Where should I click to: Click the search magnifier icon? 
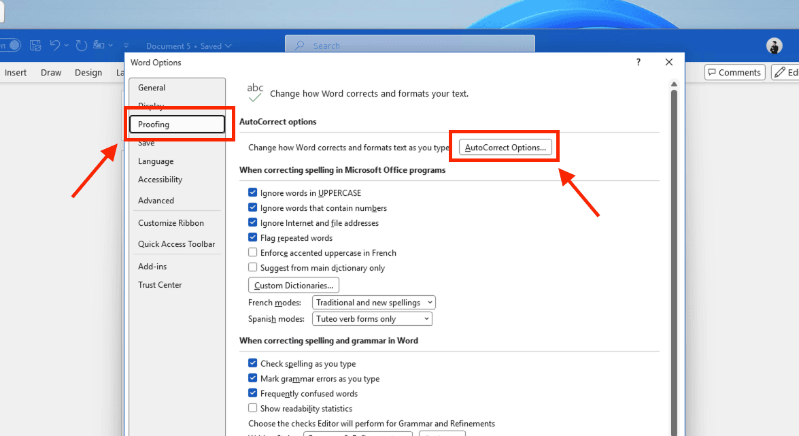click(x=299, y=46)
